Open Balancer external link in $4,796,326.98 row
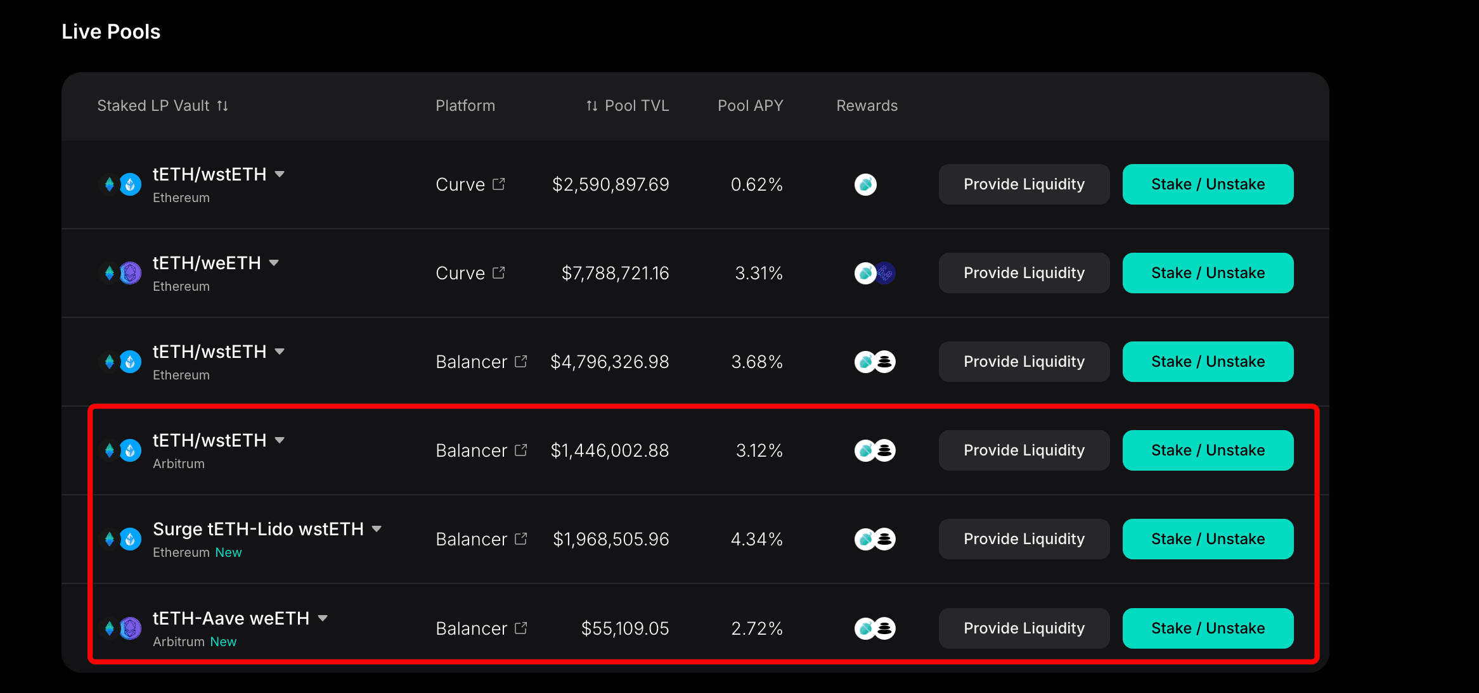 521,361
